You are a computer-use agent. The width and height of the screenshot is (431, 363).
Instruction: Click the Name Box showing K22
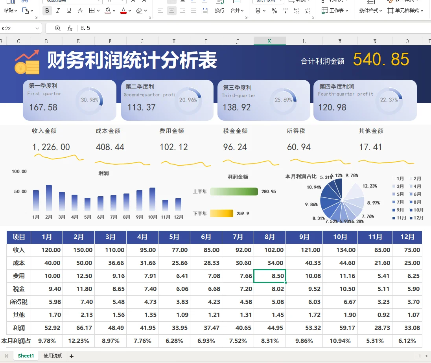click(x=17, y=28)
